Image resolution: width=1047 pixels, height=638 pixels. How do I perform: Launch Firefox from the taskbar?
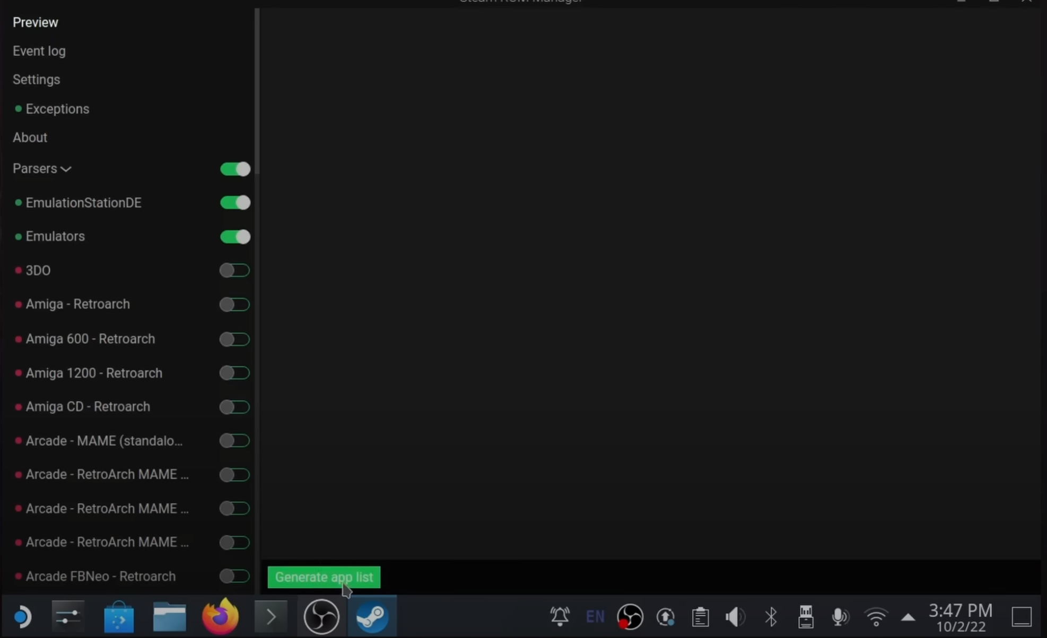[x=220, y=616]
